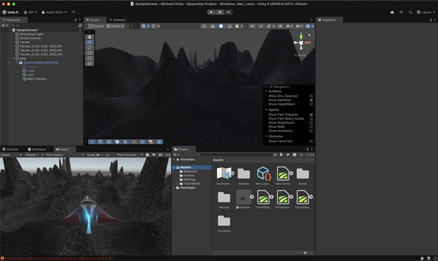Click the Play button
Viewport: 438px width, 261px height.
(x=211, y=12)
